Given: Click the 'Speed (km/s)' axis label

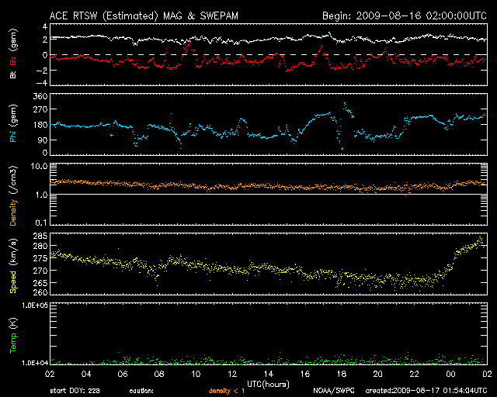Looking at the screenshot, I should point(13,266).
